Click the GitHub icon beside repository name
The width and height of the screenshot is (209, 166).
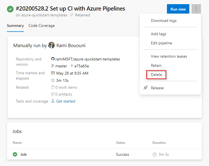click(x=53, y=59)
